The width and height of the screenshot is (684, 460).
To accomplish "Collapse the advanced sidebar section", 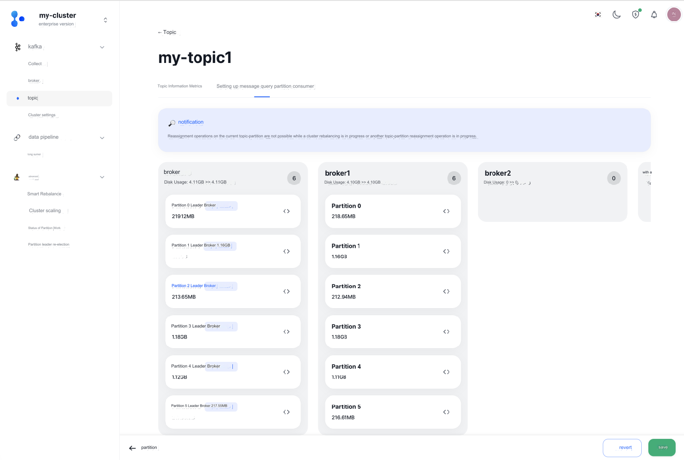I will click(102, 177).
